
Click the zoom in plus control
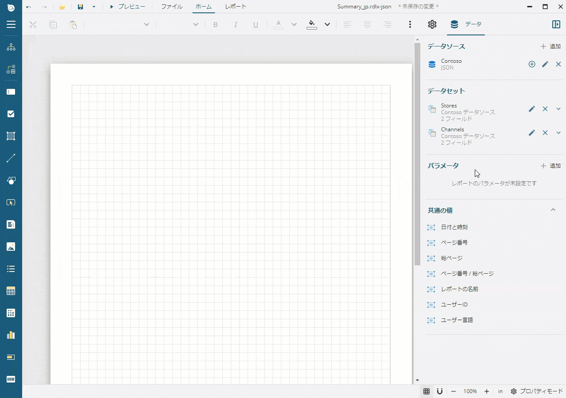pos(486,391)
